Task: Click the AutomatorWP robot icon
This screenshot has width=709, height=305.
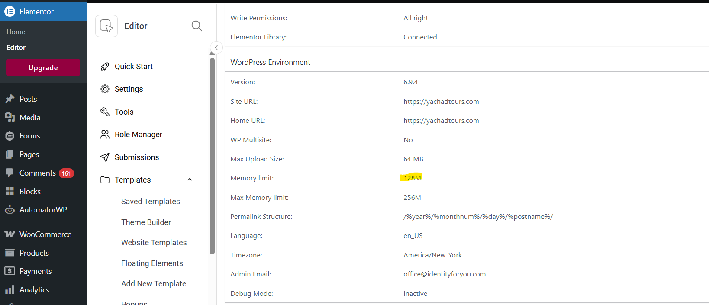Action: pos(10,210)
